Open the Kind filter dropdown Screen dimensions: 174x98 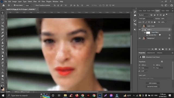pos(144,15)
